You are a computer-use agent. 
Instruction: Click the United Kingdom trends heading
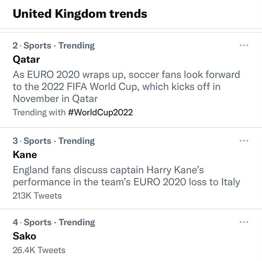click(x=80, y=14)
